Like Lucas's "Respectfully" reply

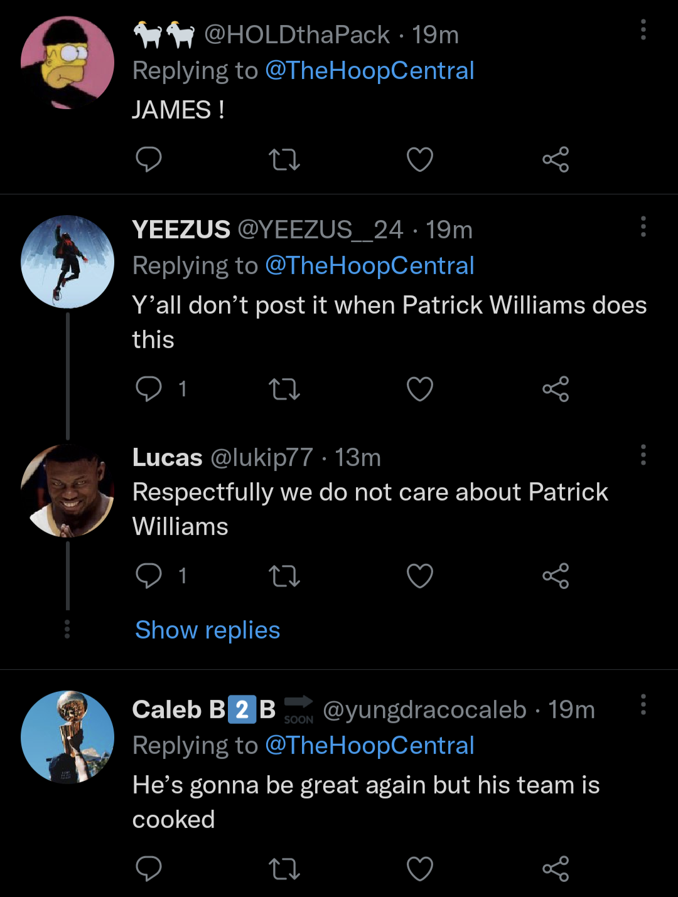coord(420,576)
